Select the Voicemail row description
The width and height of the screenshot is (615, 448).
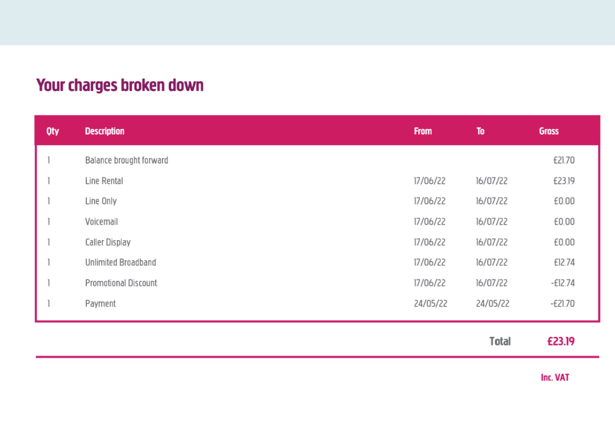(x=101, y=222)
